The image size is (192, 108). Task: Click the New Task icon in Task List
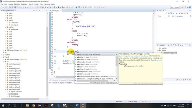(x=166, y=13)
